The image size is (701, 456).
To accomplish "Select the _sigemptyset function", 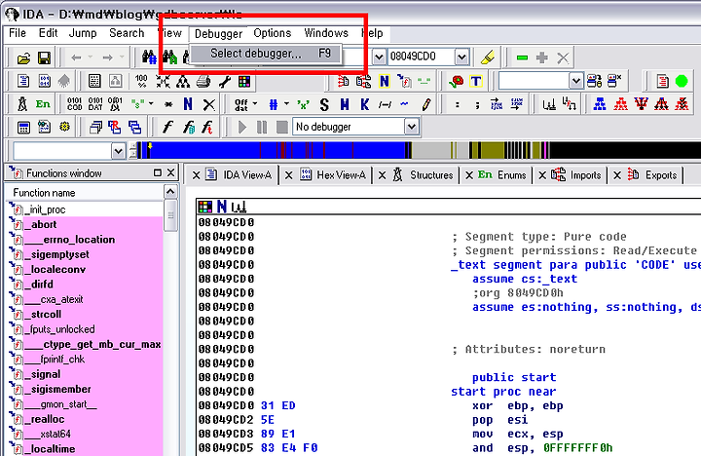I will [x=57, y=254].
